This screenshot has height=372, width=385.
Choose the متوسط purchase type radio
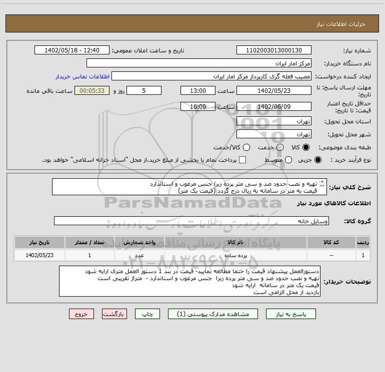(288, 160)
